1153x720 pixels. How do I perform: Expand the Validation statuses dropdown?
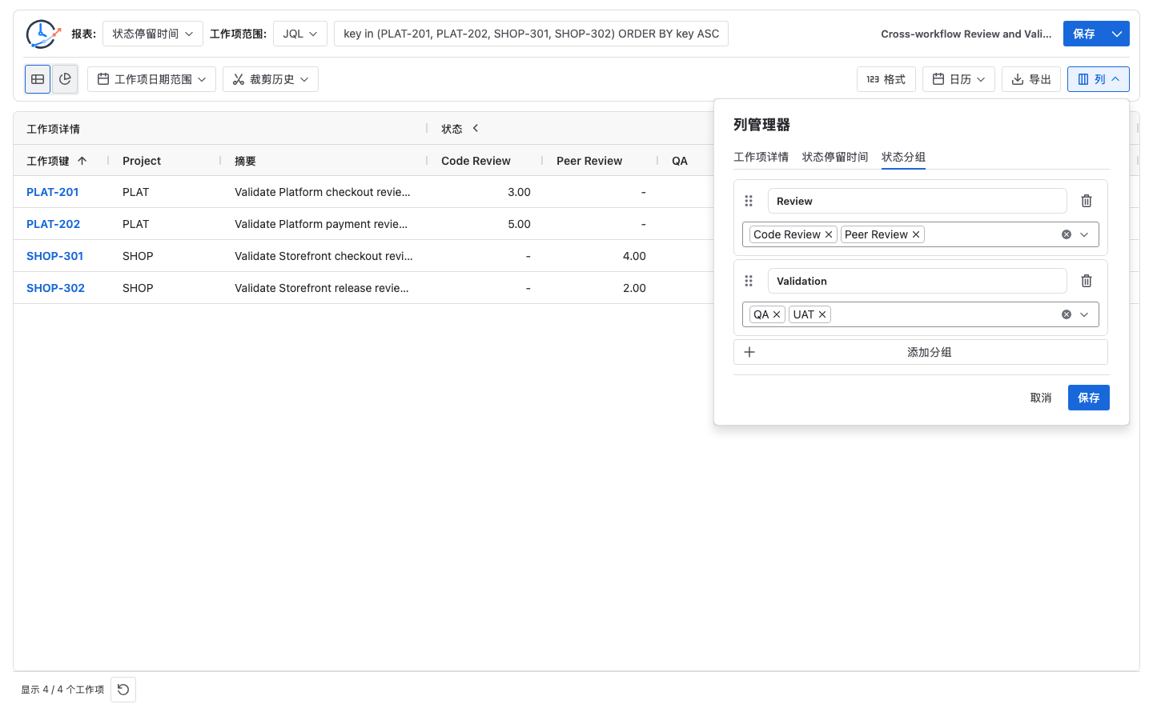pyautogui.click(x=1084, y=314)
